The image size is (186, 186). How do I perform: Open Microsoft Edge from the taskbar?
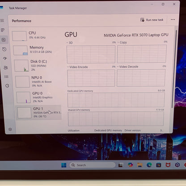pyautogui.click(x=149, y=165)
